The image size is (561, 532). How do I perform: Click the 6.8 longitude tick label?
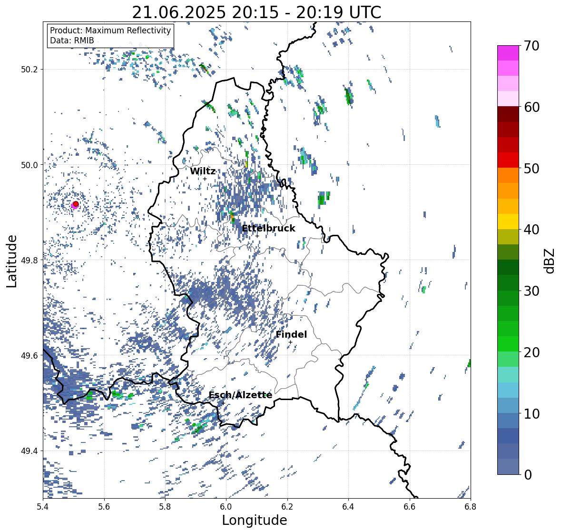click(471, 506)
